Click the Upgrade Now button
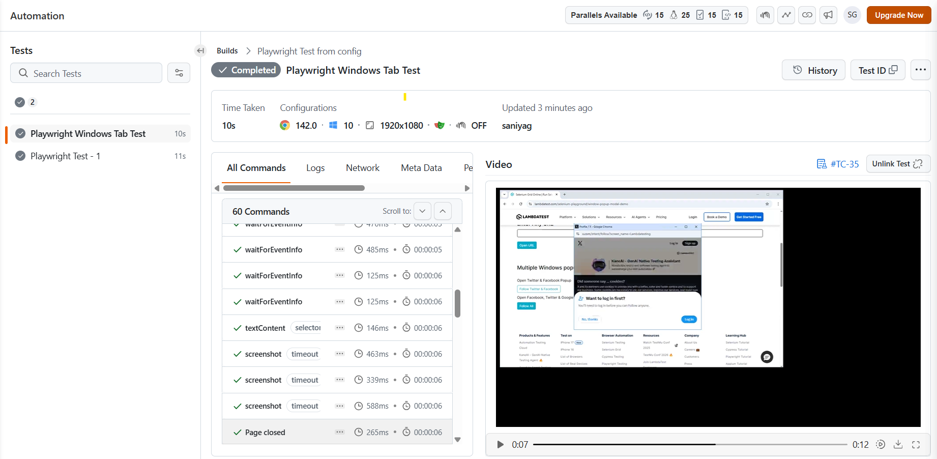The image size is (937, 459). [898, 15]
